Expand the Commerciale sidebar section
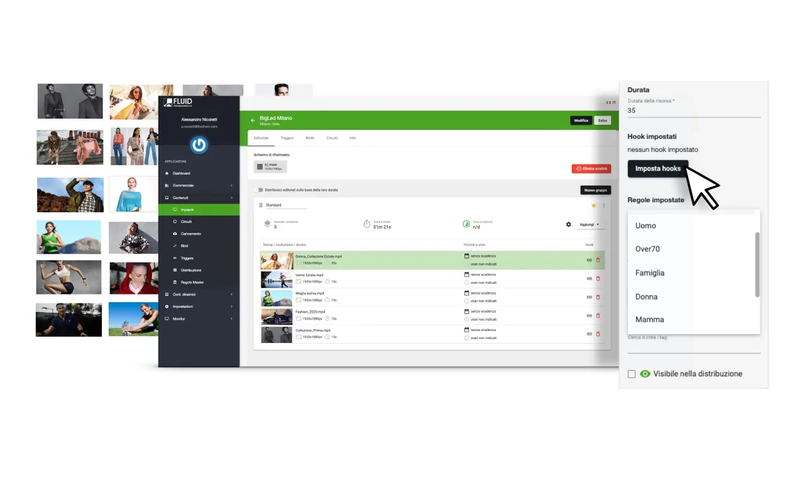The height and width of the screenshot is (483, 805). (199, 185)
